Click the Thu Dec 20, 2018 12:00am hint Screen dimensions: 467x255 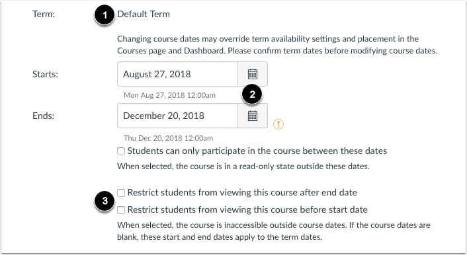(168, 138)
